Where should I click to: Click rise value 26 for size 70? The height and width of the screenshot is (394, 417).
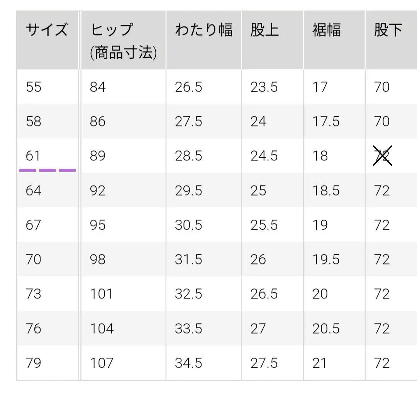258,259
